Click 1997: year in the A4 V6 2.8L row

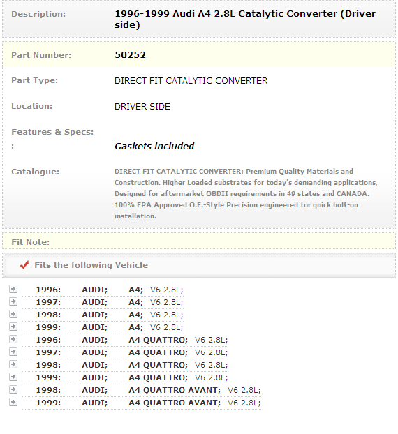48,302
